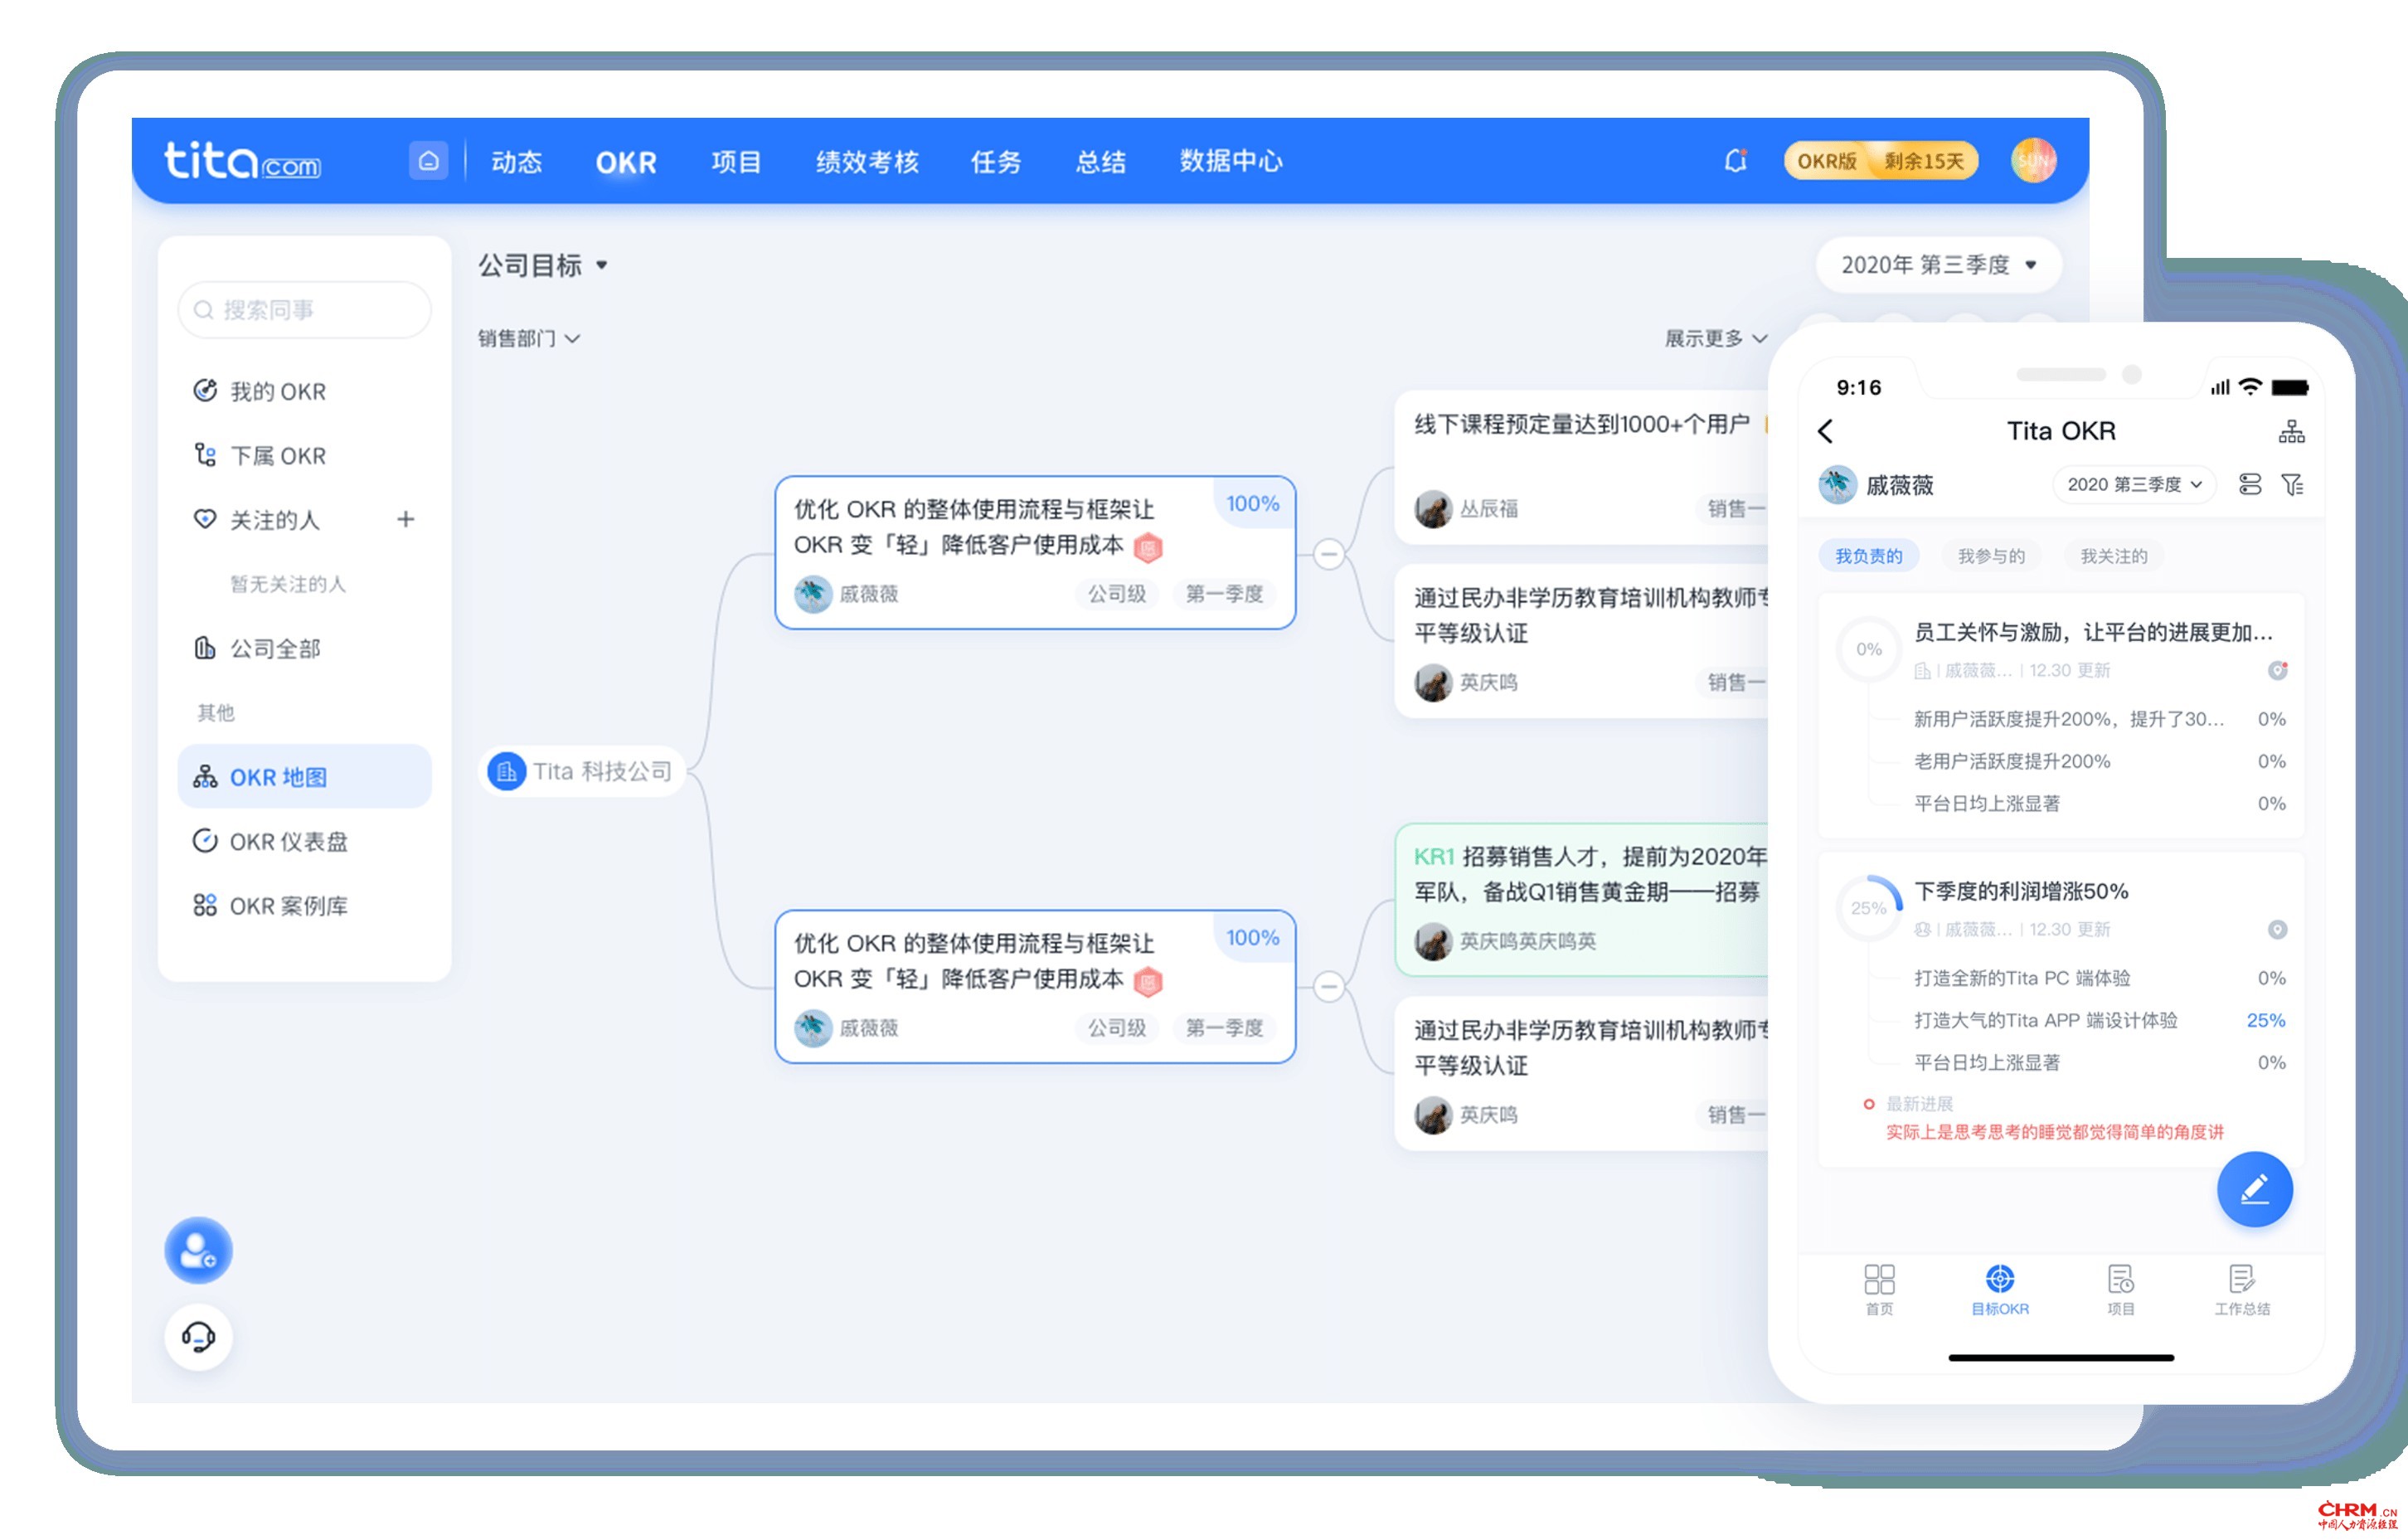
Task: Open 关注的人 in sidebar
Action: [275, 520]
